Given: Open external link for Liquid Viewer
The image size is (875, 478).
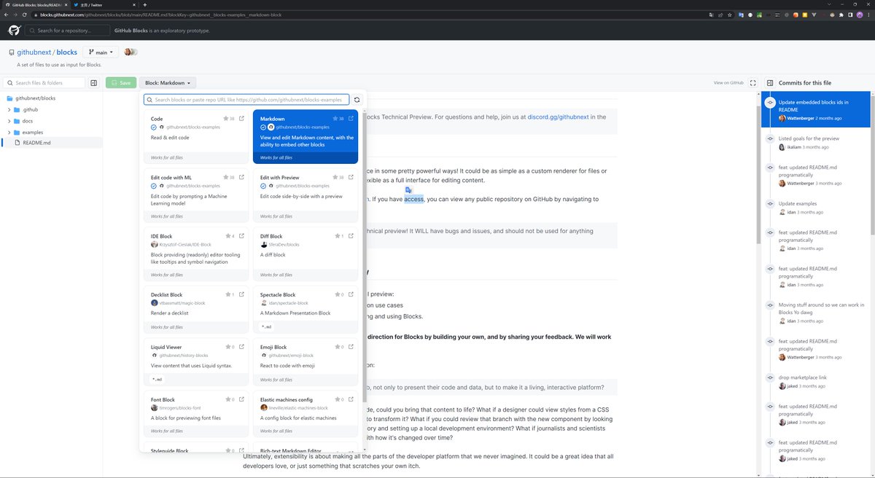Looking at the screenshot, I should 241,347.
